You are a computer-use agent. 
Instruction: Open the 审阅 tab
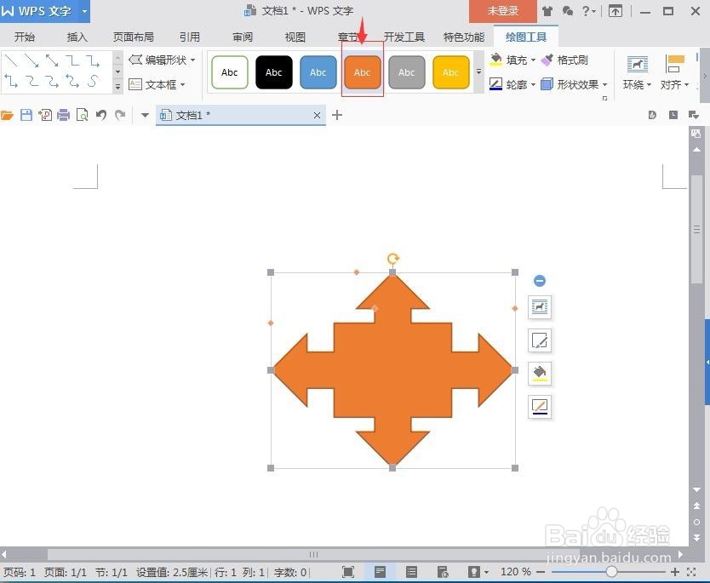coord(243,37)
